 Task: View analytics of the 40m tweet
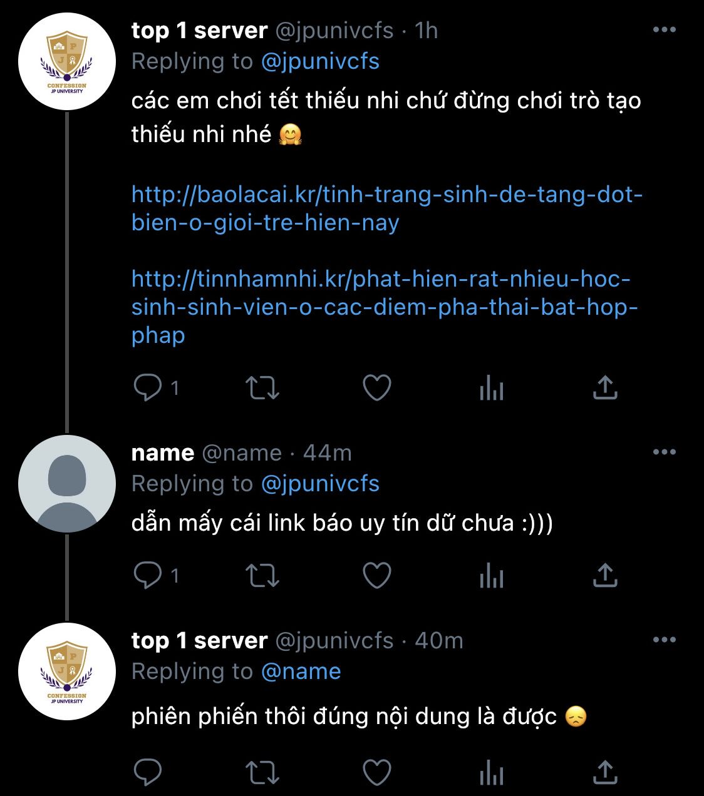(491, 772)
